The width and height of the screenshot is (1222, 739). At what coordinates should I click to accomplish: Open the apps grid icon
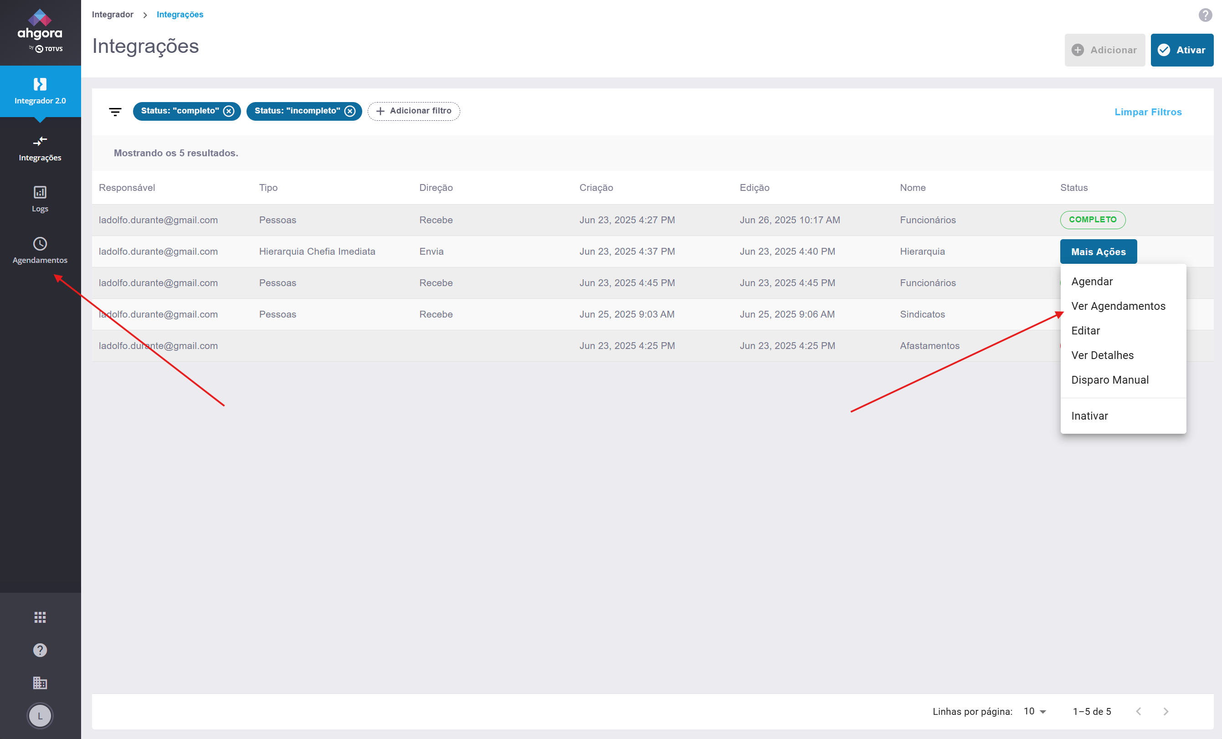click(x=40, y=617)
